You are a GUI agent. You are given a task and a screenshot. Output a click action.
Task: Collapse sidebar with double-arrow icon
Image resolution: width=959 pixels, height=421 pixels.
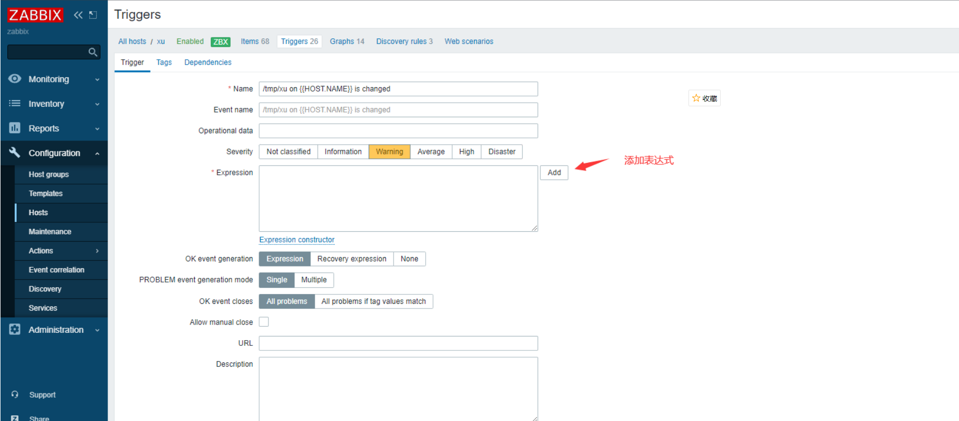(x=78, y=15)
